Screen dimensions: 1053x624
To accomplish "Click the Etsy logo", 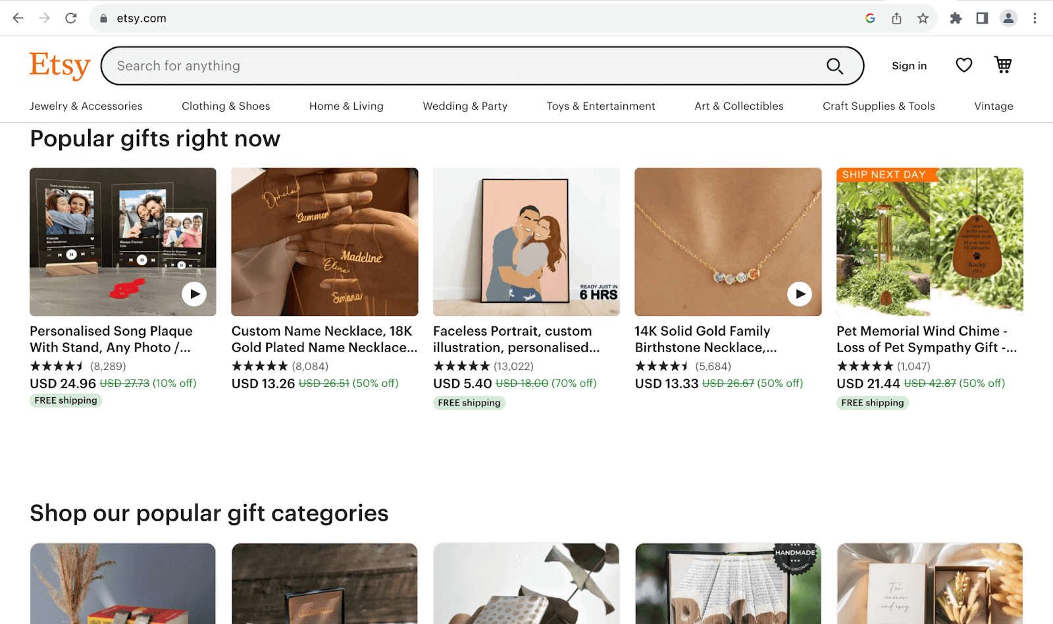I will point(60,65).
